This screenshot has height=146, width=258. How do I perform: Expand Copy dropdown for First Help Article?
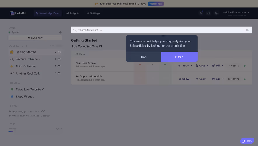point(202,65)
